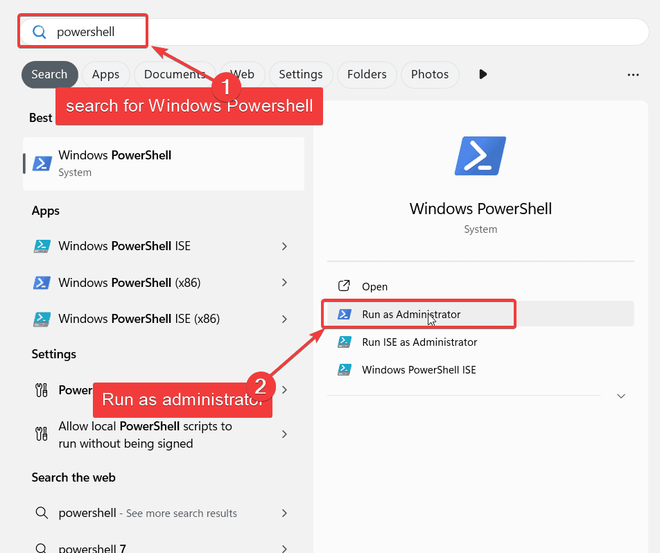Expand Windows PowerShell ISE options chevron
This screenshot has height=553, width=660.
[x=284, y=246]
